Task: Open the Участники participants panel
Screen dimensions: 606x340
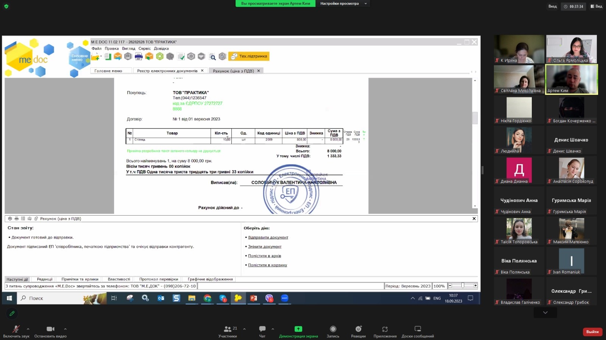Action: pos(228,332)
